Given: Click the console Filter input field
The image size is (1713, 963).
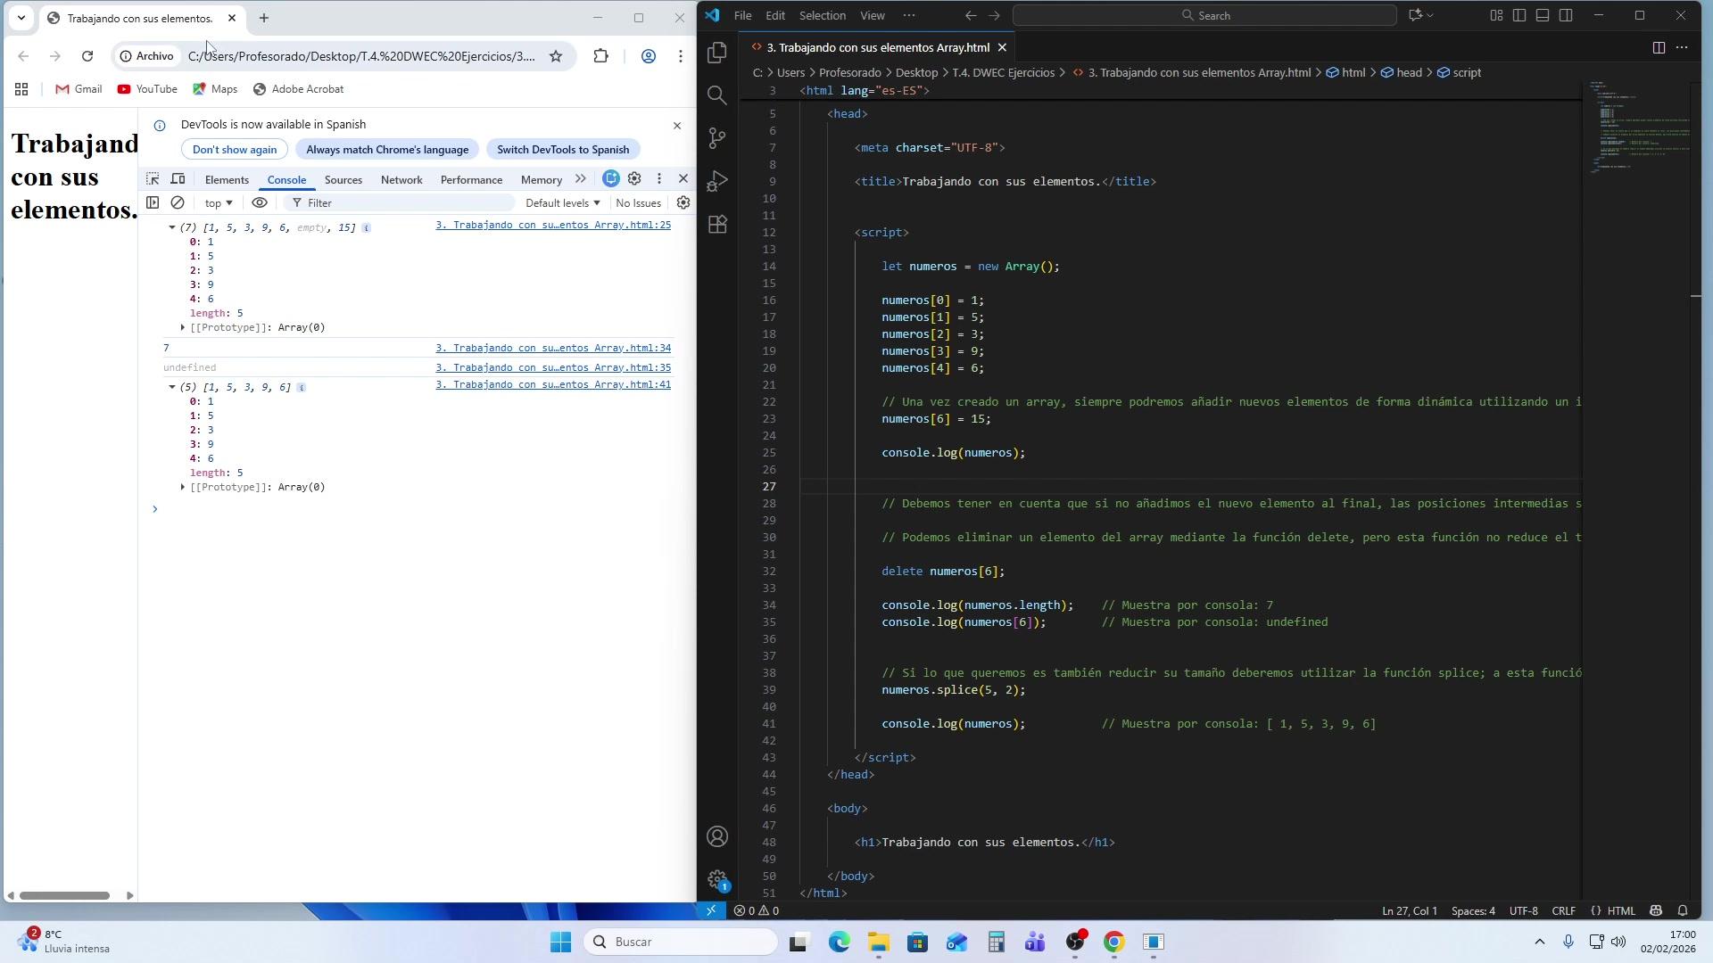Looking at the screenshot, I should pyautogui.click(x=401, y=203).
